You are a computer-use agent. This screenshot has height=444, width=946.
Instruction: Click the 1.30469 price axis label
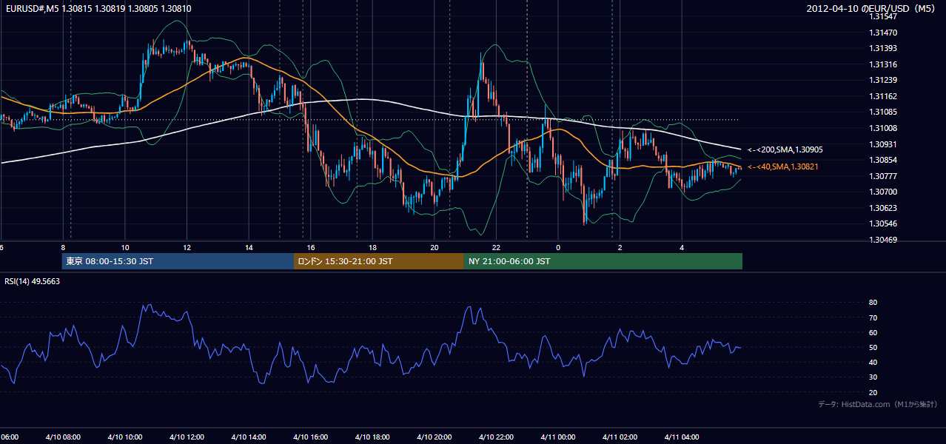pos(882,240)
